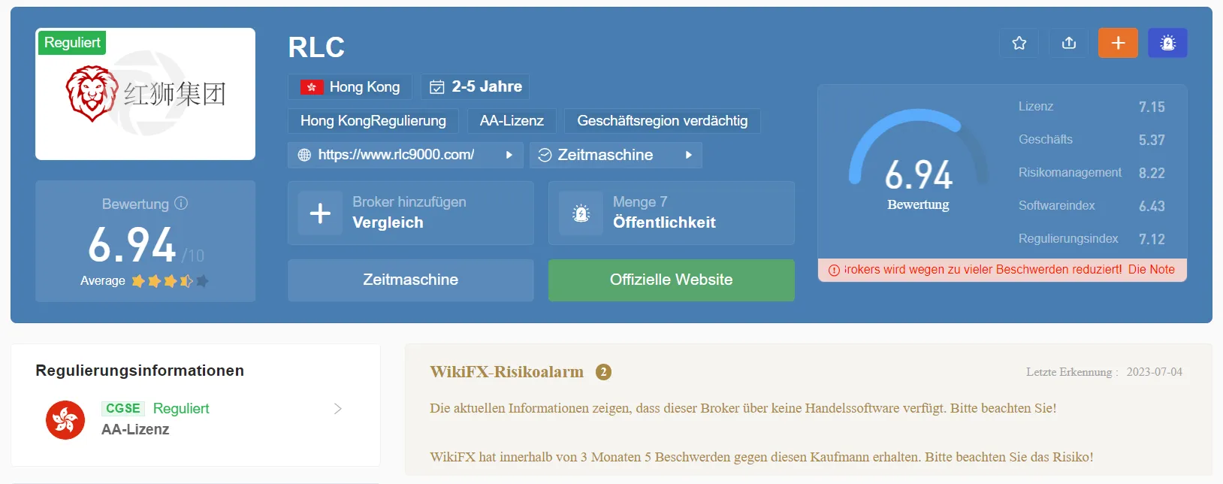Click the Geschäfts score 5.37
Screen dimensions: 1223x484
pos(1152,140)
